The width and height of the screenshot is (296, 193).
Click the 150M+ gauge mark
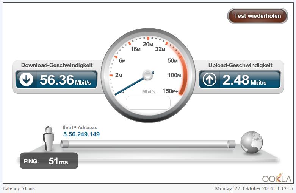(170, 91)
